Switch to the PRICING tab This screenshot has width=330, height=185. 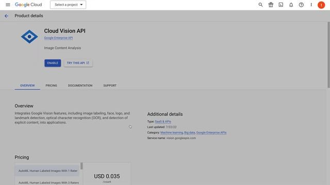coord(52,86)
